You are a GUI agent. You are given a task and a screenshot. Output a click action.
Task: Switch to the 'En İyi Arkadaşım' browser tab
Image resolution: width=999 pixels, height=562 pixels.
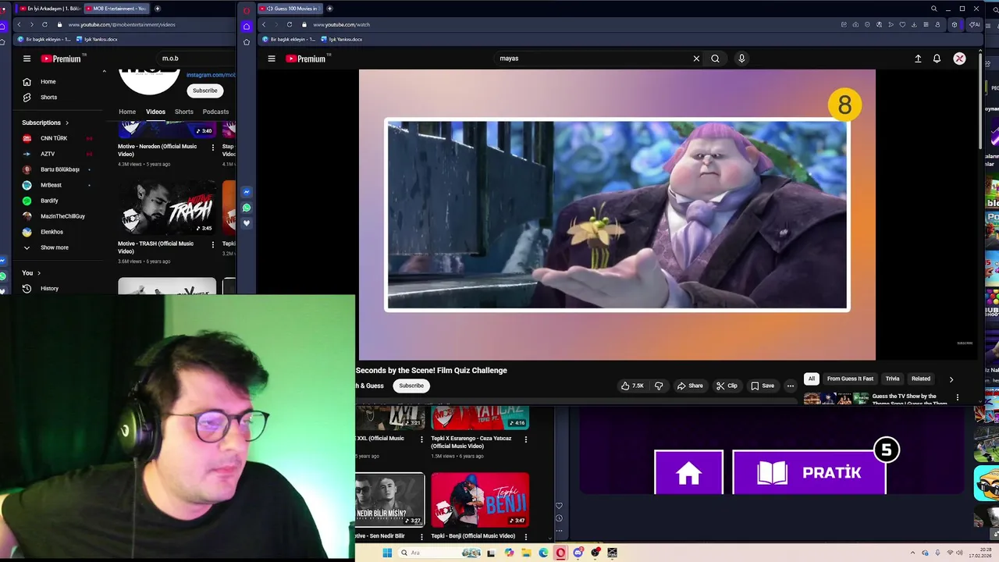tap(48, 9)
